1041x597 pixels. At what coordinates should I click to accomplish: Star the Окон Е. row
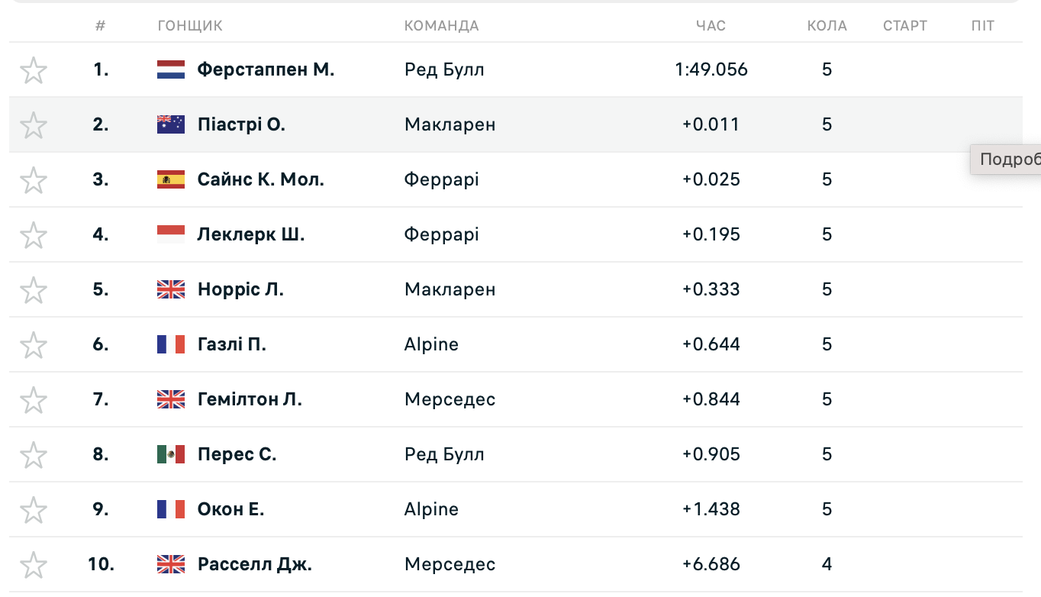[34, 510]
